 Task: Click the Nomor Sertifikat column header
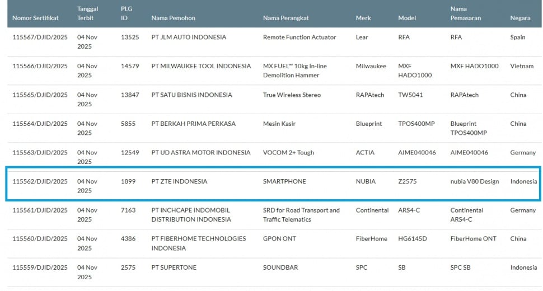pyautogui.click(x=35, y=18)
